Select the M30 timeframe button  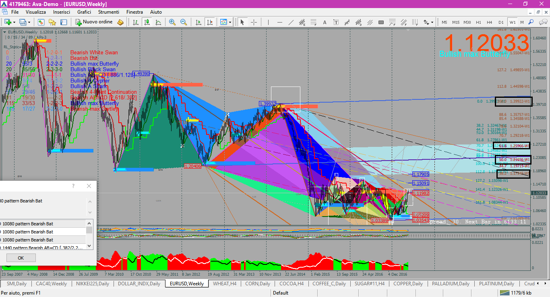(x=467, y=22)
